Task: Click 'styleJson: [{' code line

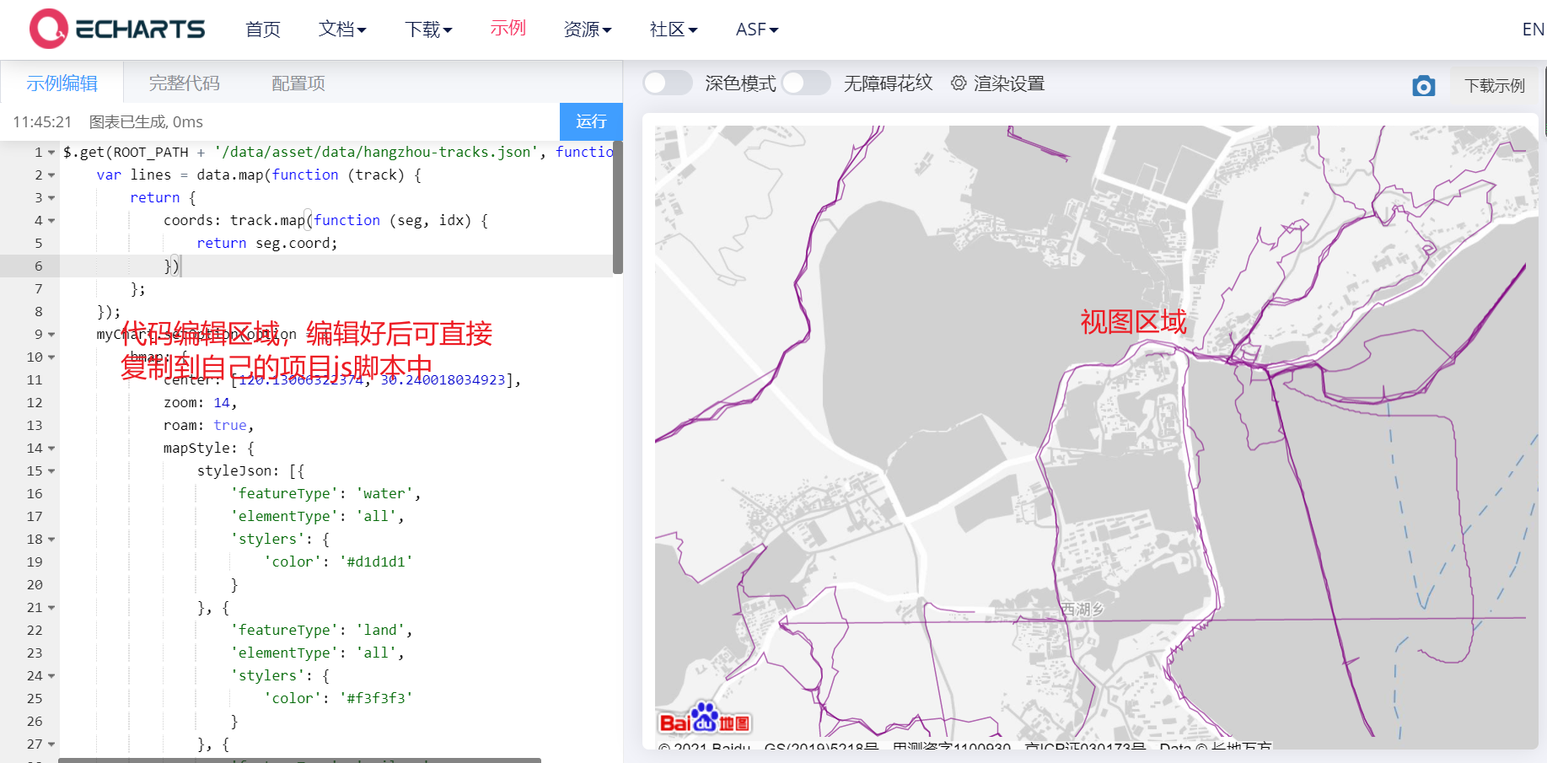Action: click(x=250, y=470)
